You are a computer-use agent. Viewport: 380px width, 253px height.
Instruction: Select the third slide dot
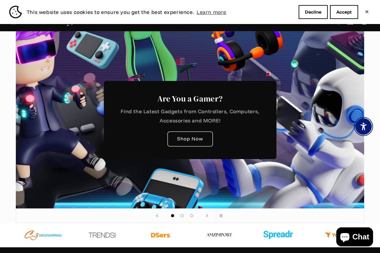pyautogui.click(x=192, y=216)
